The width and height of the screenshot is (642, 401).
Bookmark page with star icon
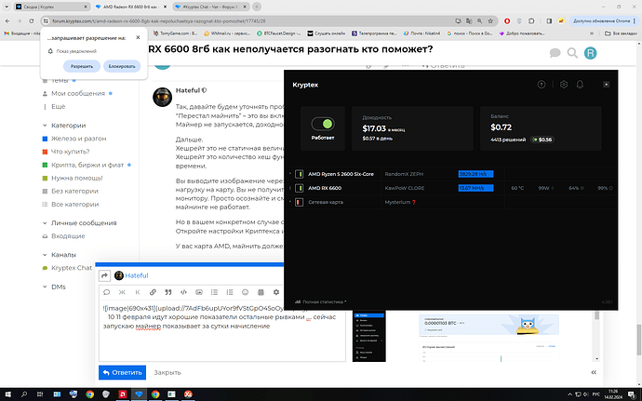[490, 20]
